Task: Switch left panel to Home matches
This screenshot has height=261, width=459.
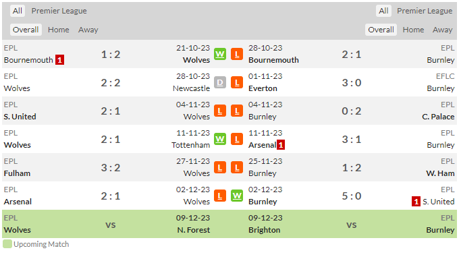Action: (59, 30)
